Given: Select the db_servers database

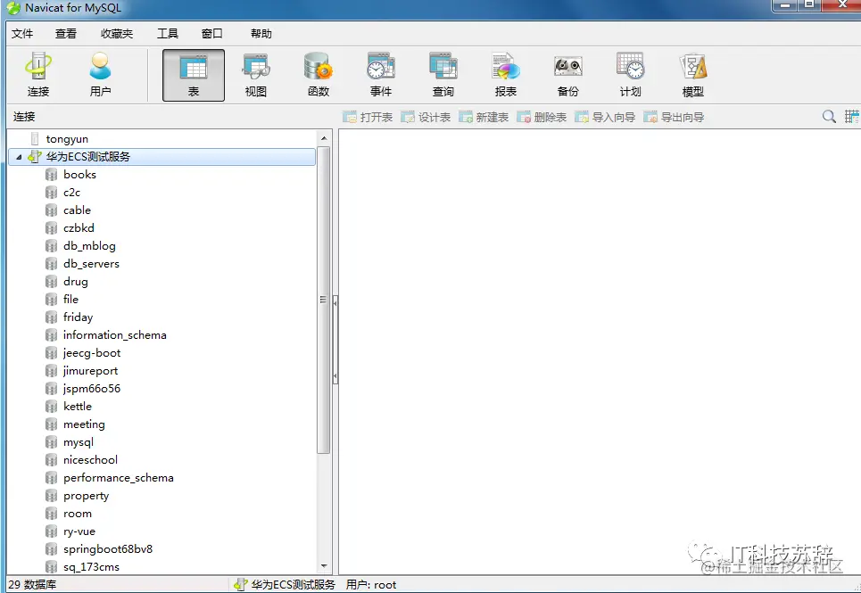Looking at the screenshot, I should (91, 264).
